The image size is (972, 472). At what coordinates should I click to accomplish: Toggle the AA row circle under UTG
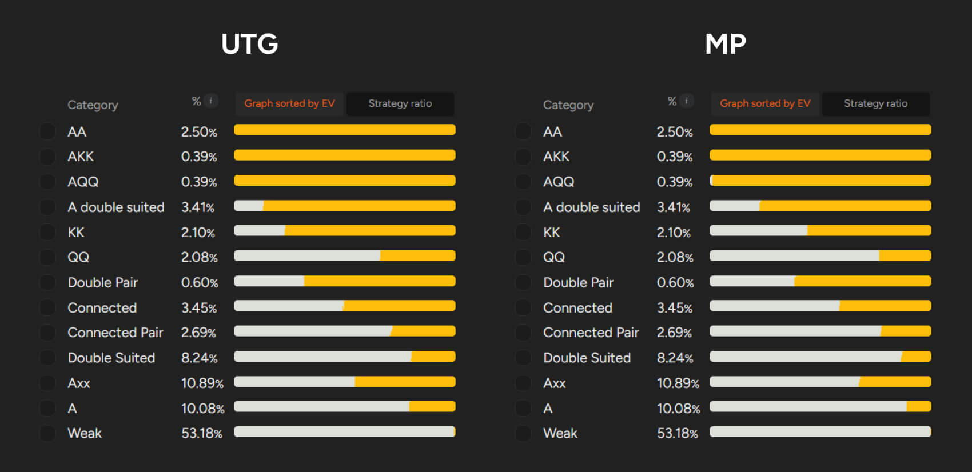[x=47, y=131]
